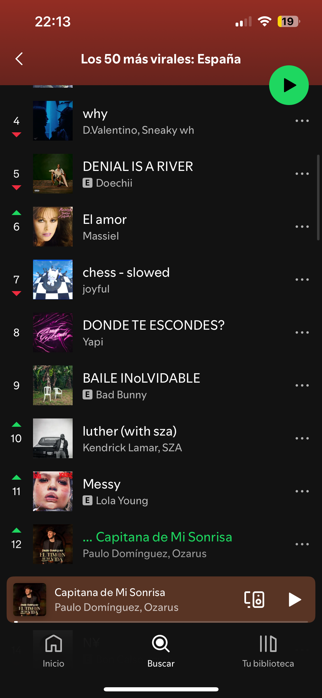Screen dimensions: 322x698
Task: Show options menu for chess - slowed
Action: point(302,280)
